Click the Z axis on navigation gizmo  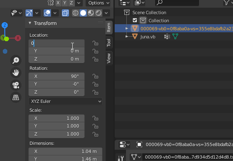pyautogui.click(x=5, y=25)
